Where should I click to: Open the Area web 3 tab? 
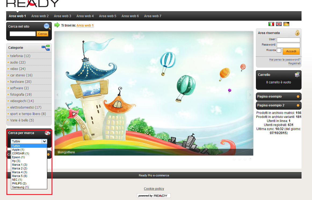click(x=63, y=16)
